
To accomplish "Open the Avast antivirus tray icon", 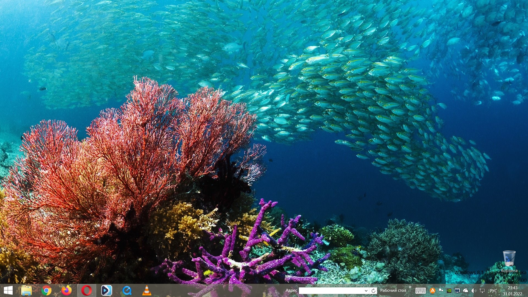I will pos(432,291).
